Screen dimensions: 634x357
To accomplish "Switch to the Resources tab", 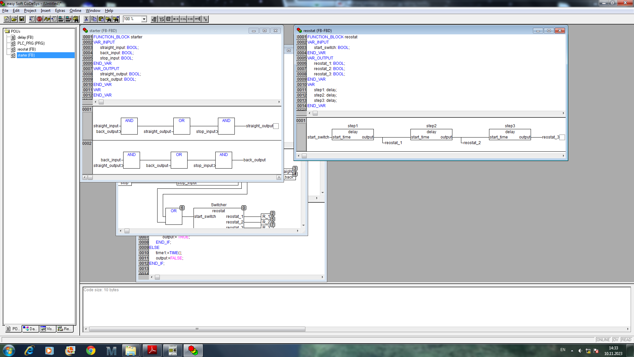I will click(x=65, y=329).
